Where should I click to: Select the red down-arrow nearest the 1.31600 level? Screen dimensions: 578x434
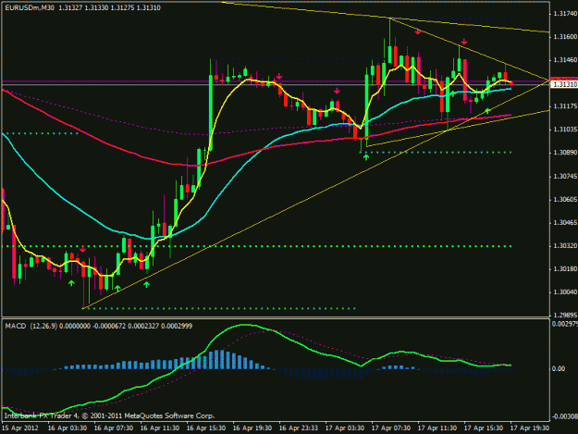tap(418, 32)
